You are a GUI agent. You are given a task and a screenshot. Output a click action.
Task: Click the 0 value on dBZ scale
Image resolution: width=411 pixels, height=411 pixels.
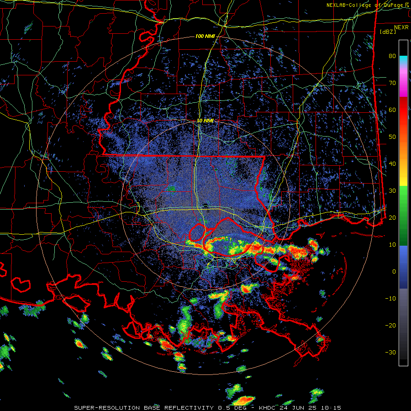click(x=394, y=272)
